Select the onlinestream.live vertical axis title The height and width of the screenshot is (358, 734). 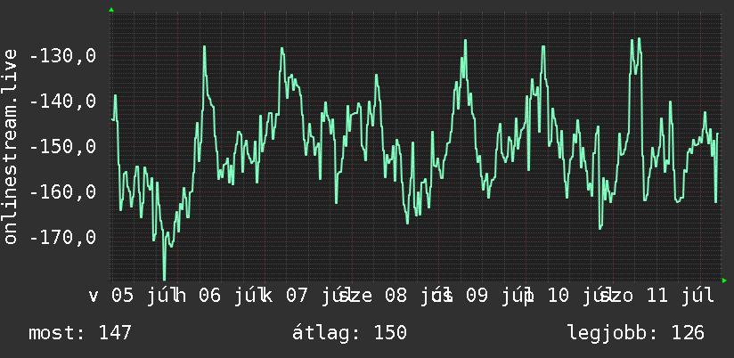[x=10, y=146]
